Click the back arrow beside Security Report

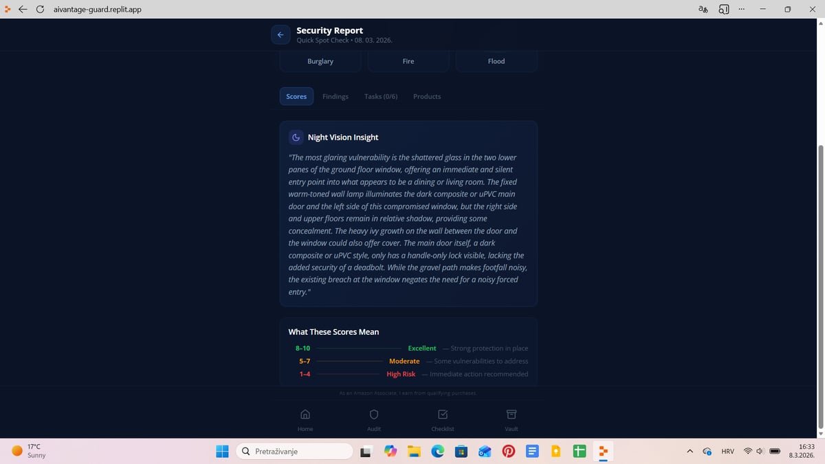(280, 34)
